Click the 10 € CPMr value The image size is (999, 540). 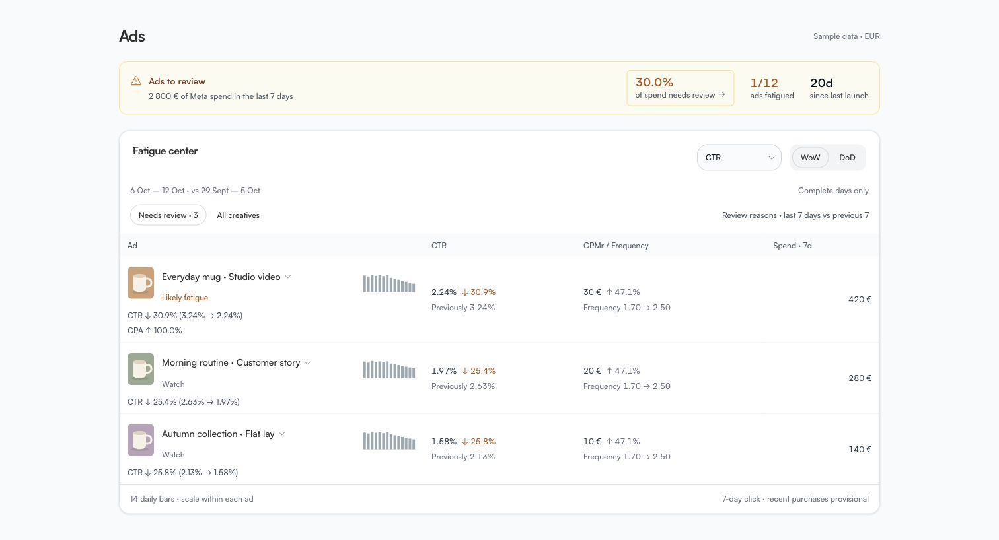point(592,441)
